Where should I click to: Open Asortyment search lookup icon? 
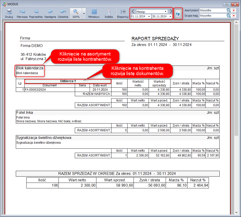pyautogui.click(x=228, y=10)
